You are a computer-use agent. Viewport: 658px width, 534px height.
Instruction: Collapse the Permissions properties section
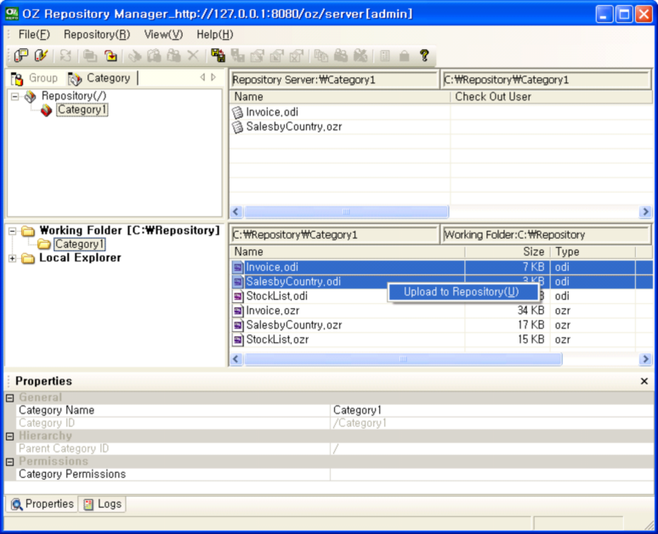click(x=10, y=462)
